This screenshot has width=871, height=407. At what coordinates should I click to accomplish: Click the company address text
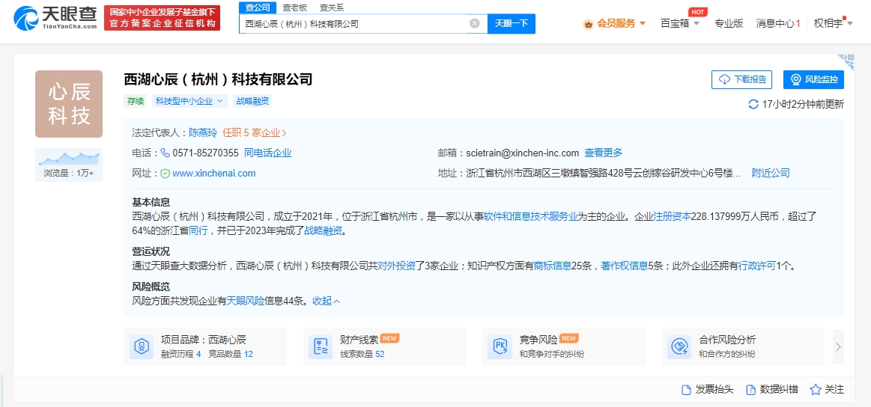pos(603,174)
